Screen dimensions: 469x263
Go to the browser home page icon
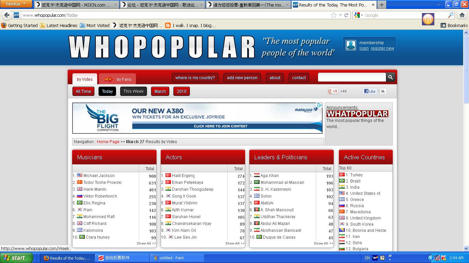(x=462, y=15)
